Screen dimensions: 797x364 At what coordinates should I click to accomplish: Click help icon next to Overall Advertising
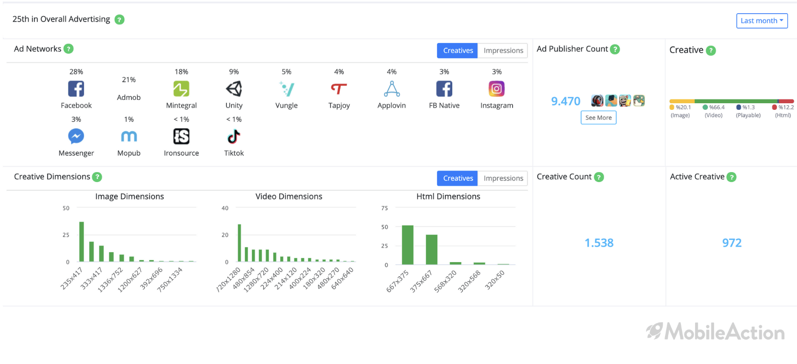point(120,19)
